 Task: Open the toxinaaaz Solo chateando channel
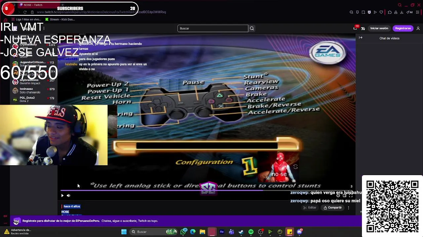point(33,91)
